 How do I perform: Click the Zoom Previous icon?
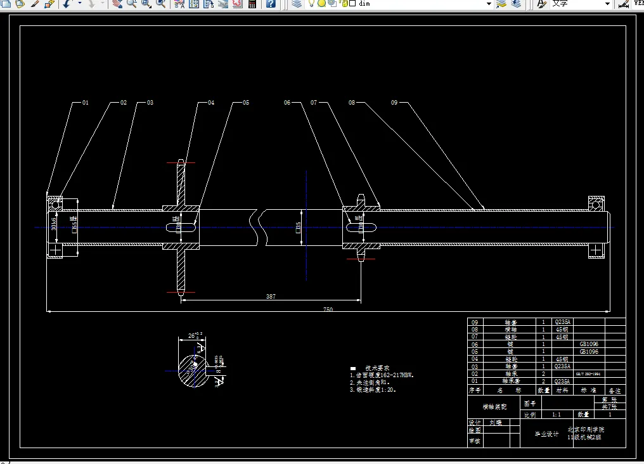(x=161, y=4)
